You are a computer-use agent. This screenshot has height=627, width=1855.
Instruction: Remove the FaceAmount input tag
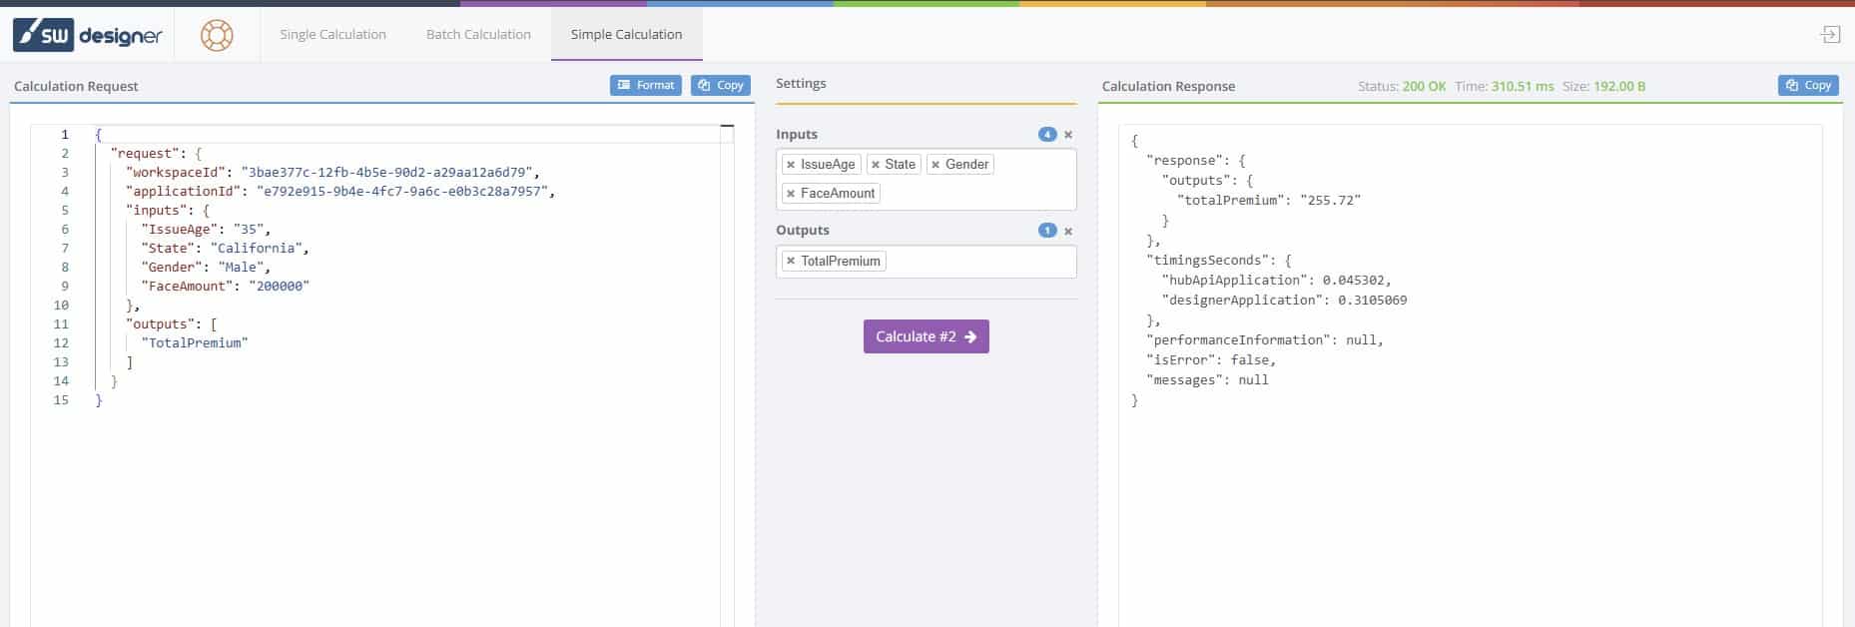coord(791,194)
